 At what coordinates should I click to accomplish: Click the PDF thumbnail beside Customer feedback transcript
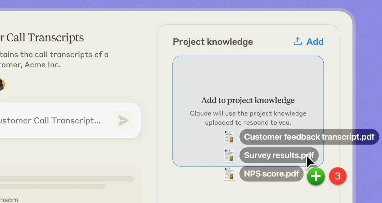[229, 137]
